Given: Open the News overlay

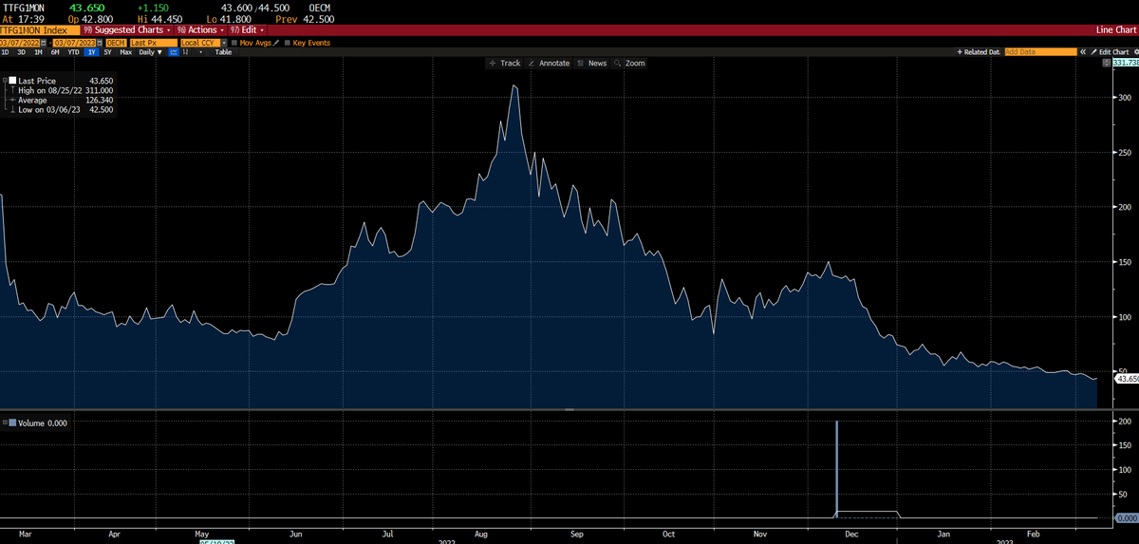Looking at the screenshot, I should point(591,63).
